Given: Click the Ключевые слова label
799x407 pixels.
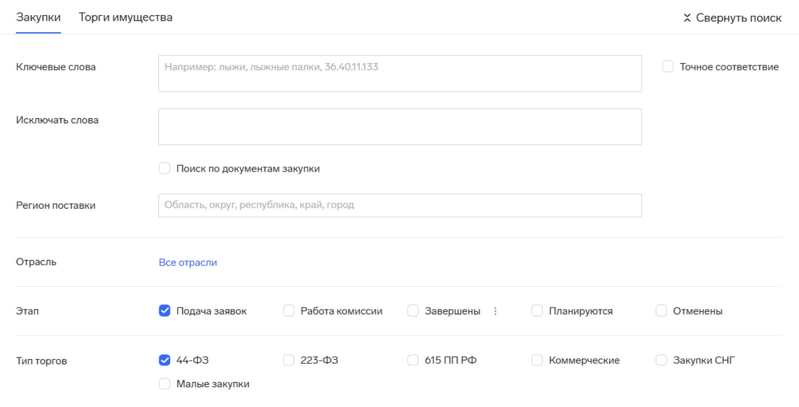Looking at the screenshot, I should point(56,67).
